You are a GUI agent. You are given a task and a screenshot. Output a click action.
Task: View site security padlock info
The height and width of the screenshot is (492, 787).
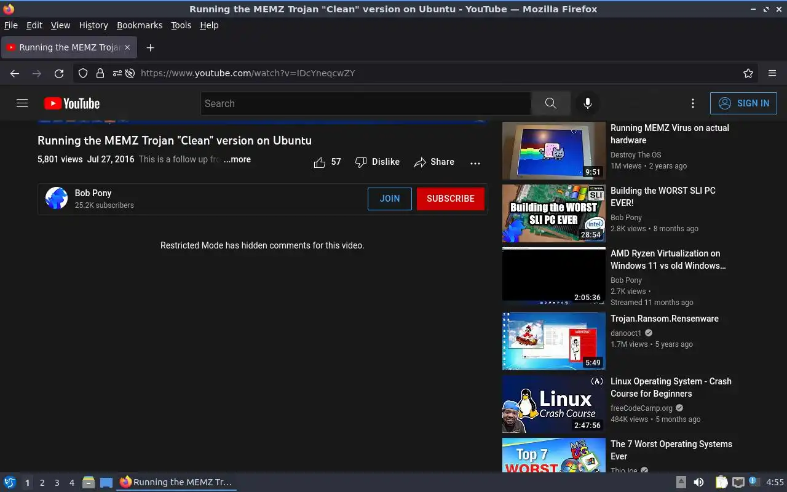click(x=100, y=73)
